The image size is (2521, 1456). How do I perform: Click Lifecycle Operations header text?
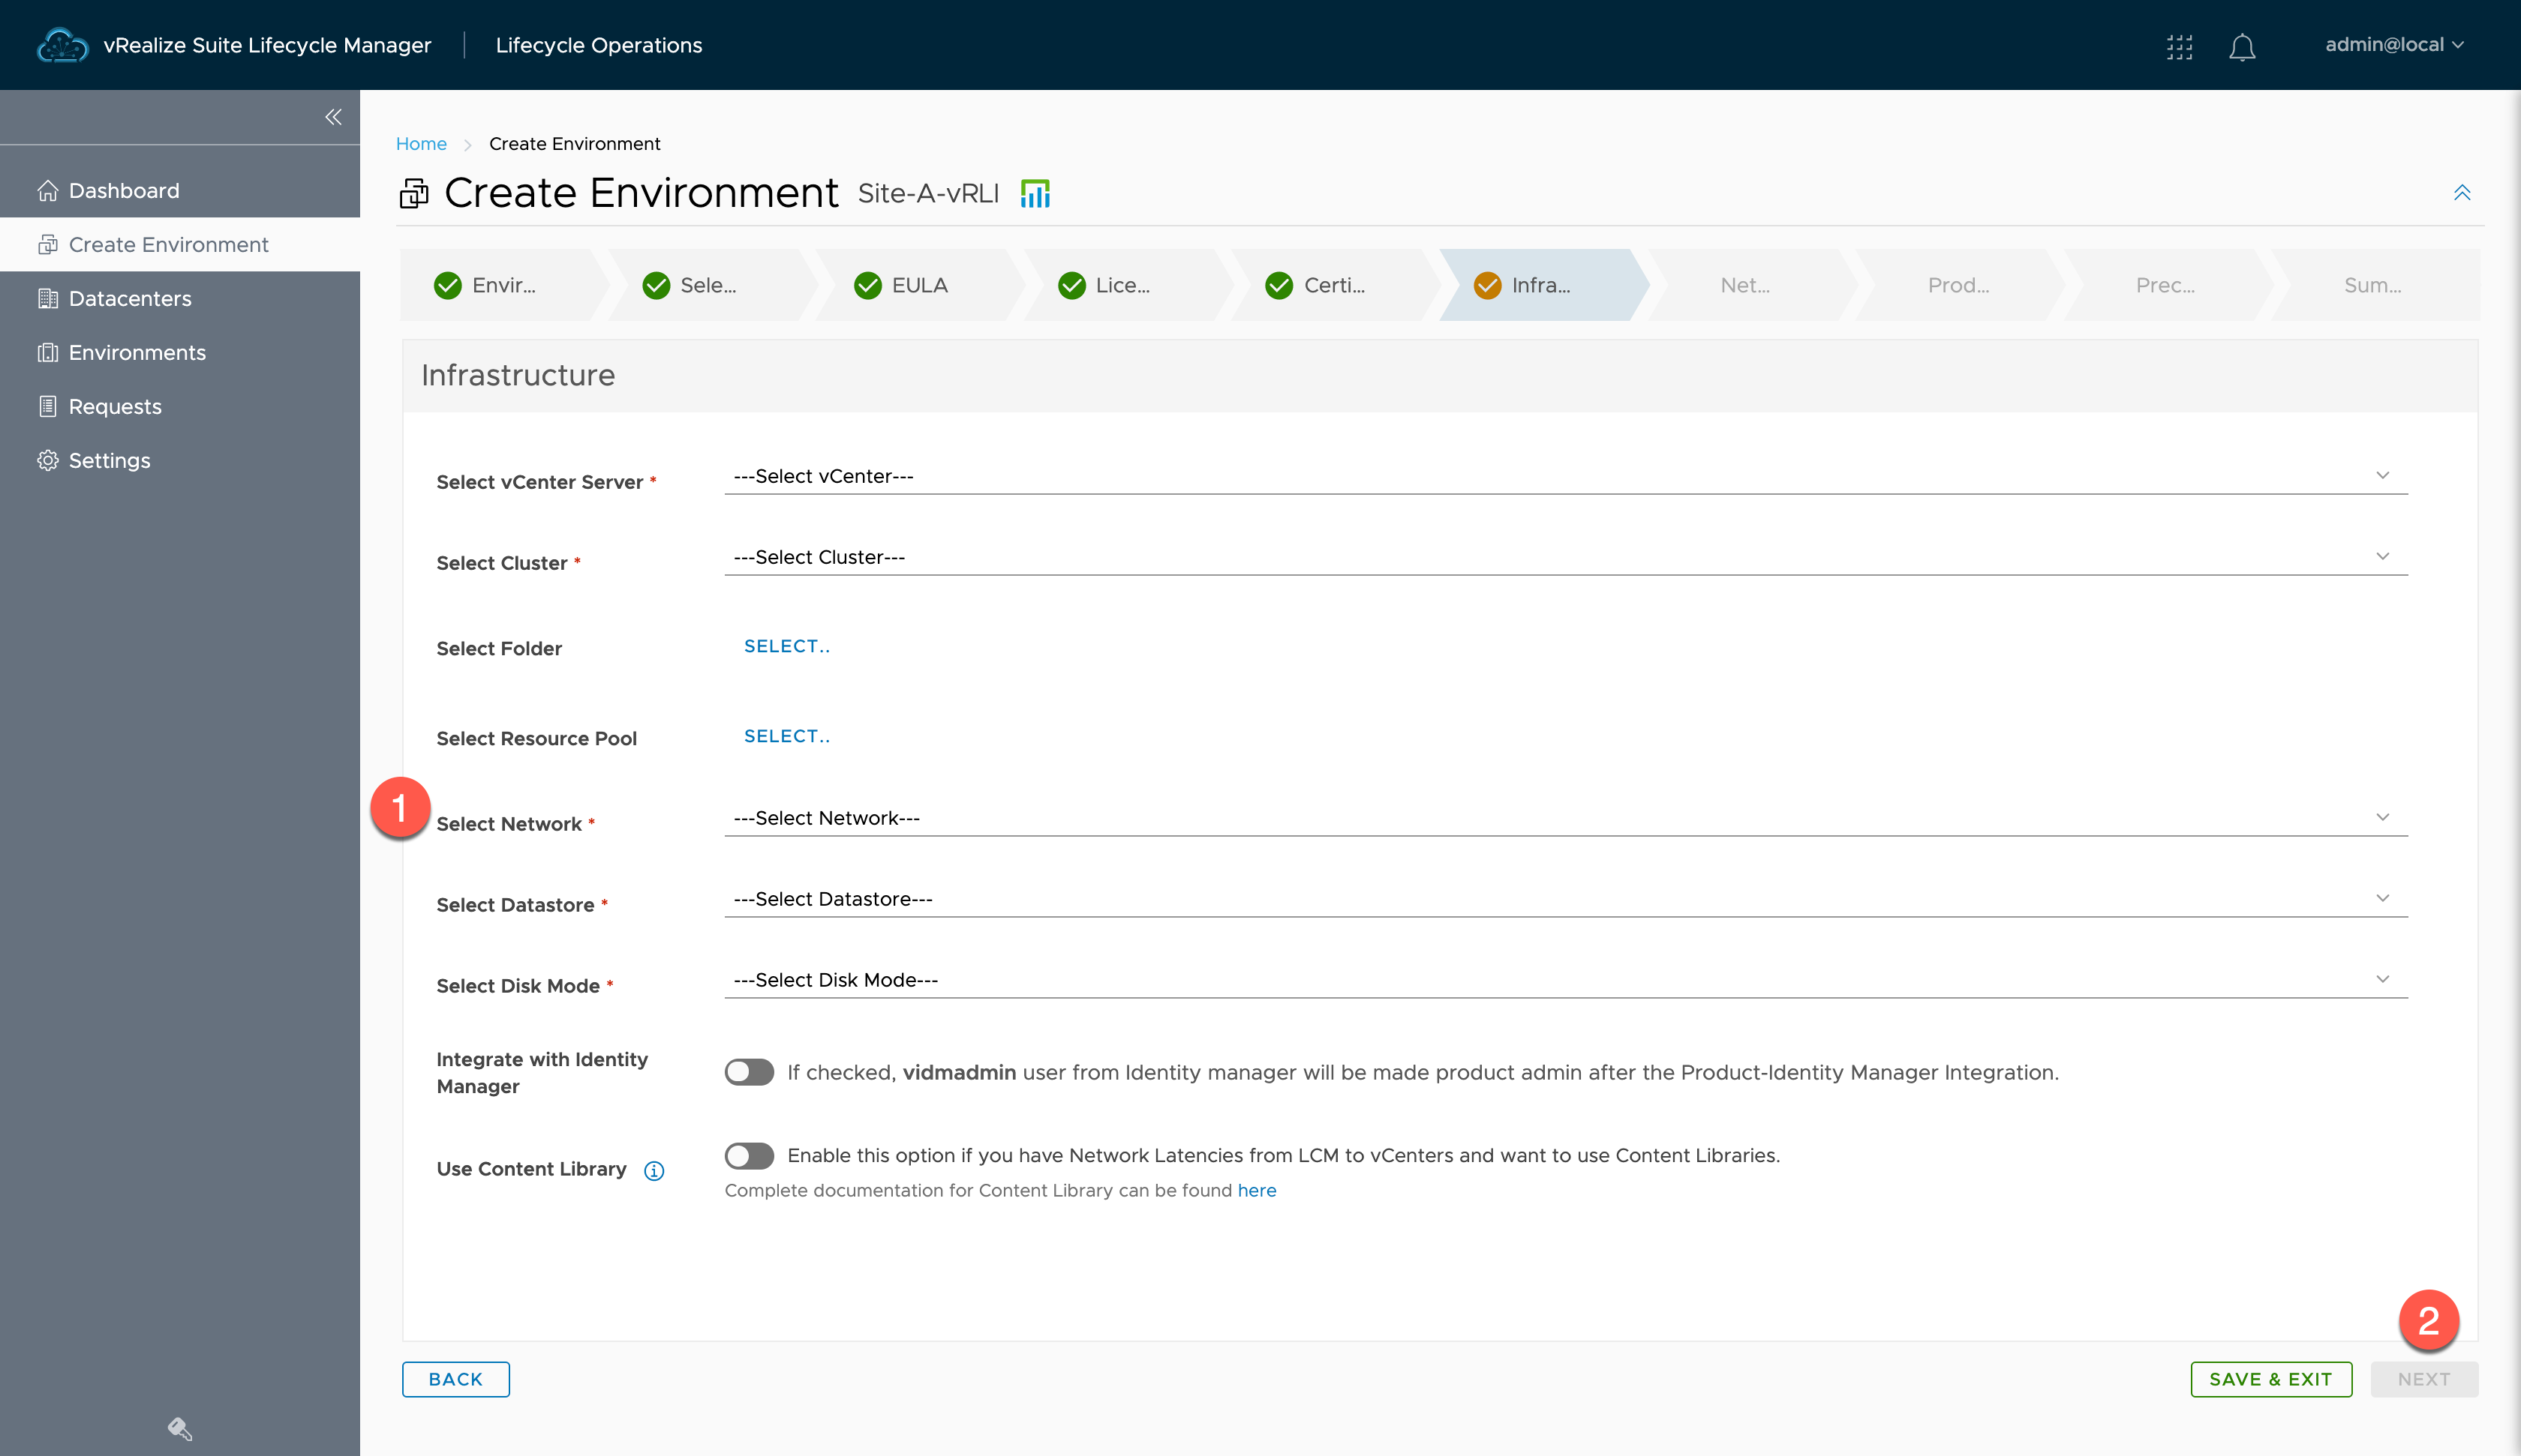click(598, 45)
